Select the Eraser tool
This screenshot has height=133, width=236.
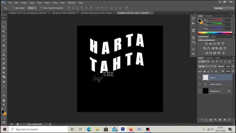click(4, 64)
